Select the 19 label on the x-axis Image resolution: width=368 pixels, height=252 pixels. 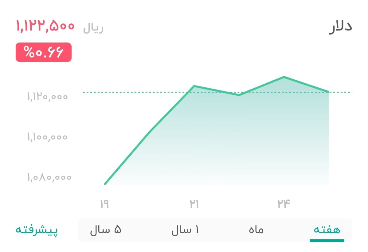pos(104,203)
